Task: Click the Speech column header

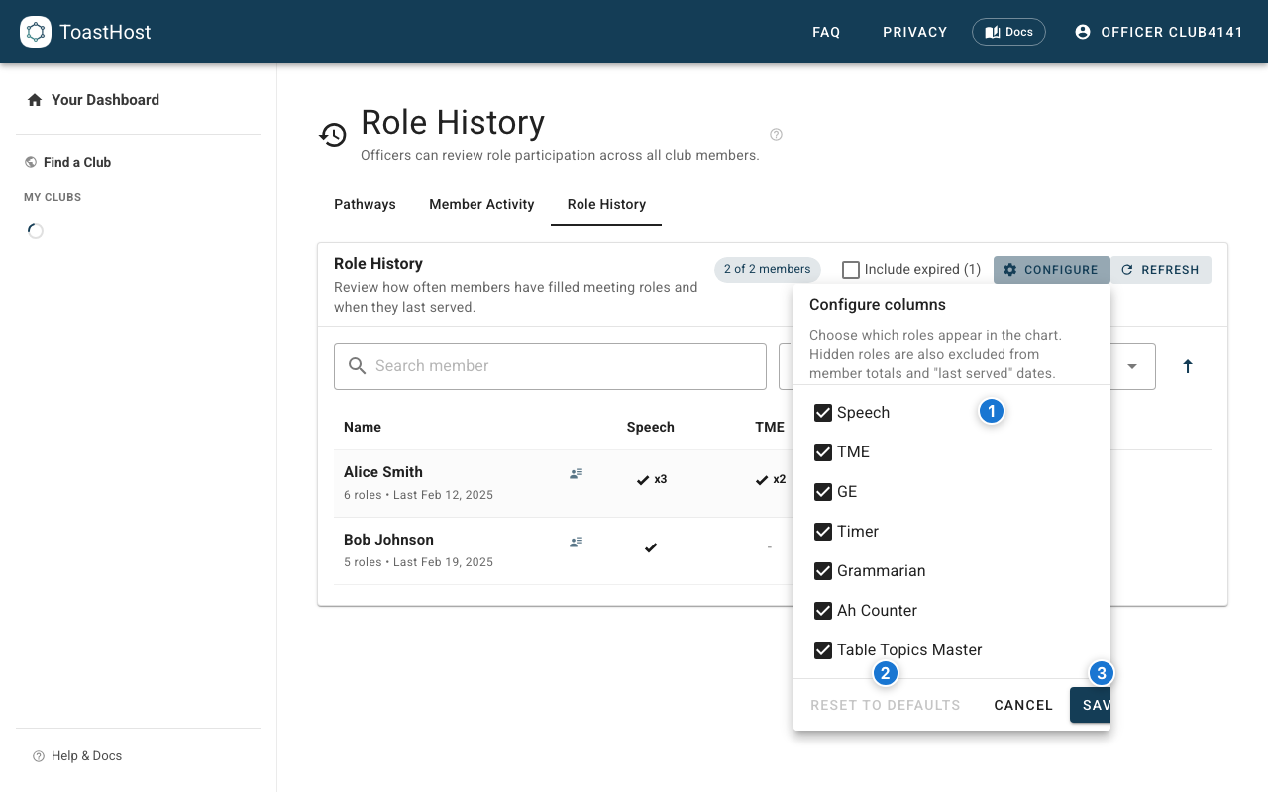Action: 650,427
